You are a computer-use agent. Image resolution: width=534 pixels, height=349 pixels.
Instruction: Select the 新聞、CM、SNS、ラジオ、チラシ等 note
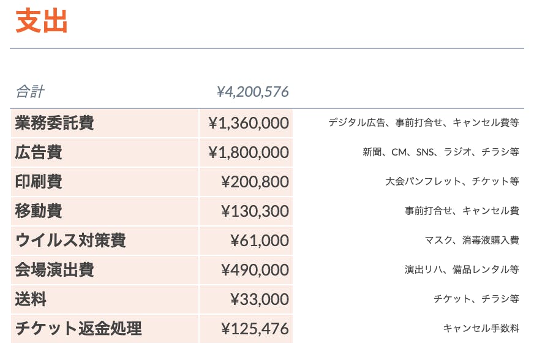click(440, 152)
